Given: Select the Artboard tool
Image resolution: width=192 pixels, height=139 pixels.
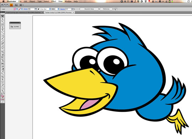Looking at the screenshot, I should click(x=2, y=83).
